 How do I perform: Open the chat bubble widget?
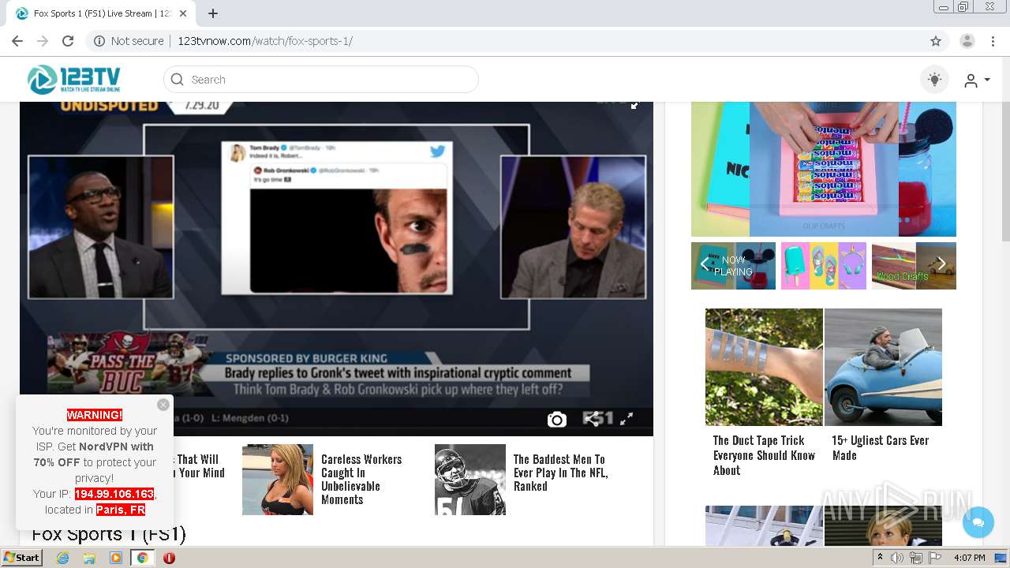[x=978, y=522]
